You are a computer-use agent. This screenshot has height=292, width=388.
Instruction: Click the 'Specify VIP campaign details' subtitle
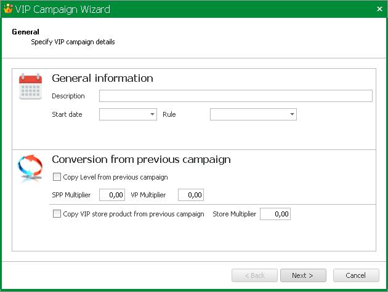(x=73, y=42)
